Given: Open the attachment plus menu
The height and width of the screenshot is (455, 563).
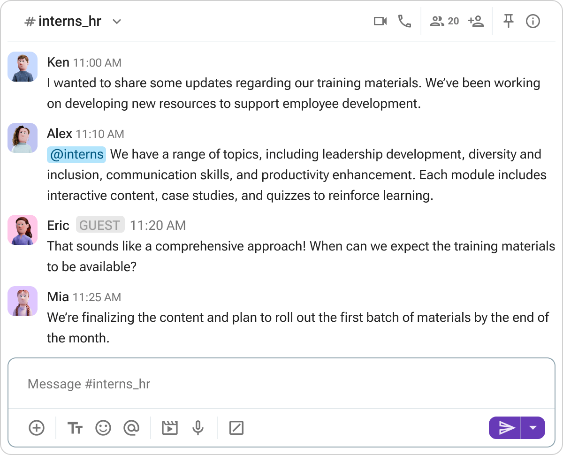Looking at the screenshot, I should tap(37, 428).
